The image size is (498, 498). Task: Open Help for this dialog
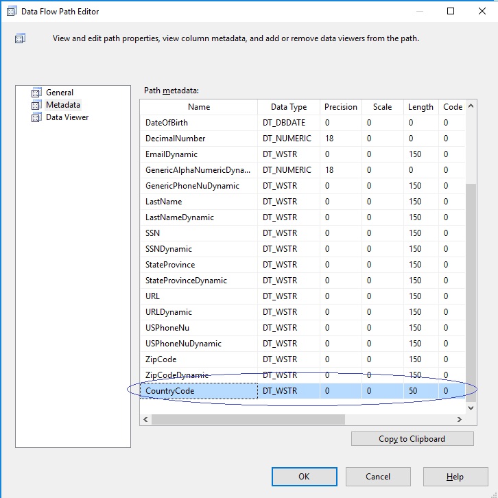click(455, 477)
